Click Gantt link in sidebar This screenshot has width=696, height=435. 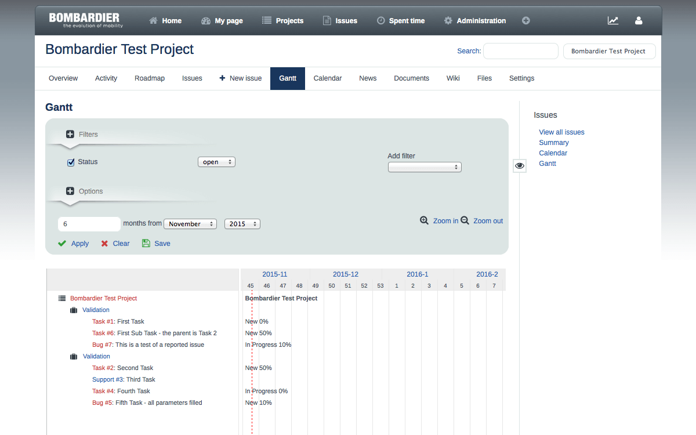(548, 164)
